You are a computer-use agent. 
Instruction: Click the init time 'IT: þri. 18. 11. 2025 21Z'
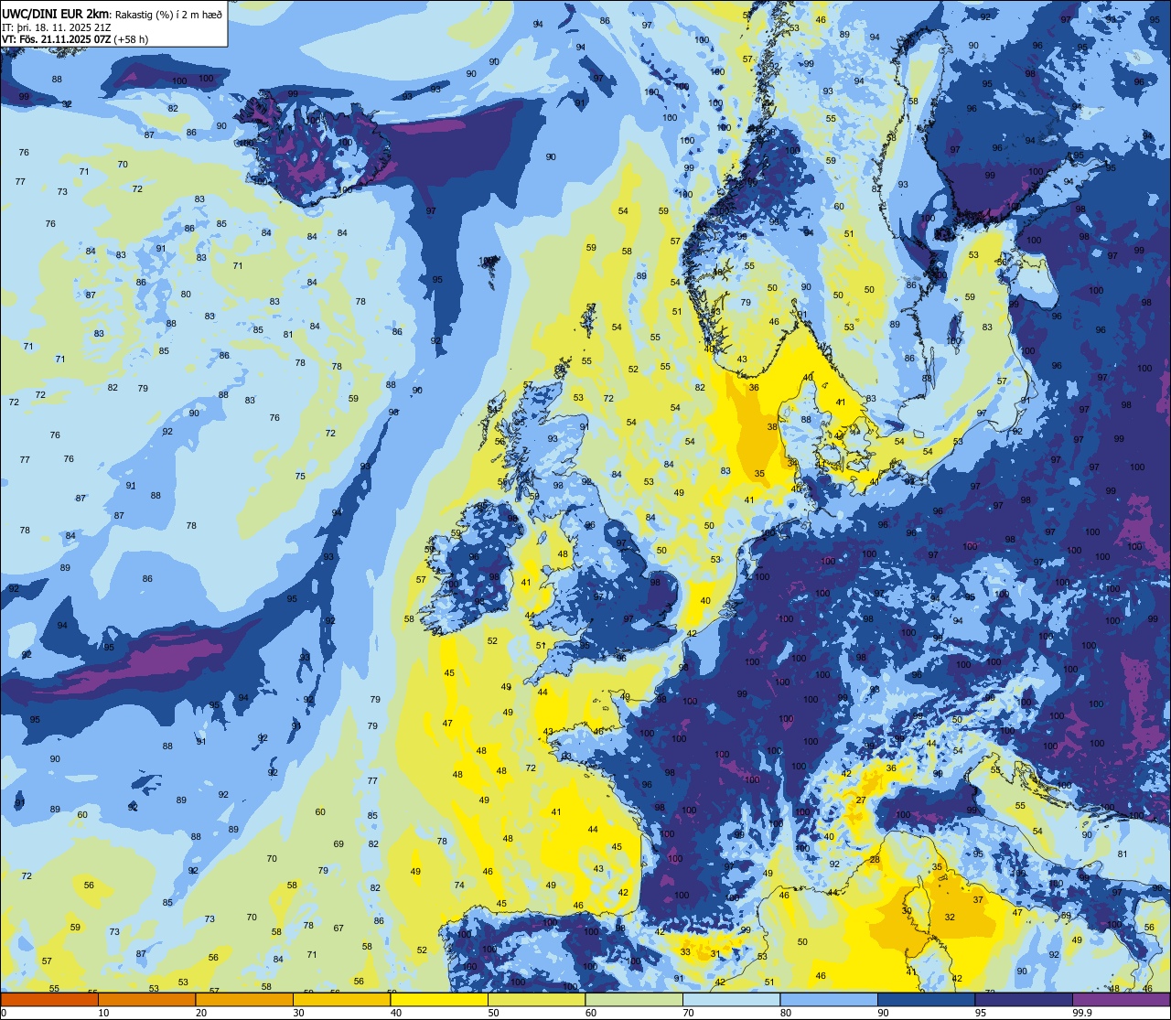pyautogui.click(x=57, y=27)
